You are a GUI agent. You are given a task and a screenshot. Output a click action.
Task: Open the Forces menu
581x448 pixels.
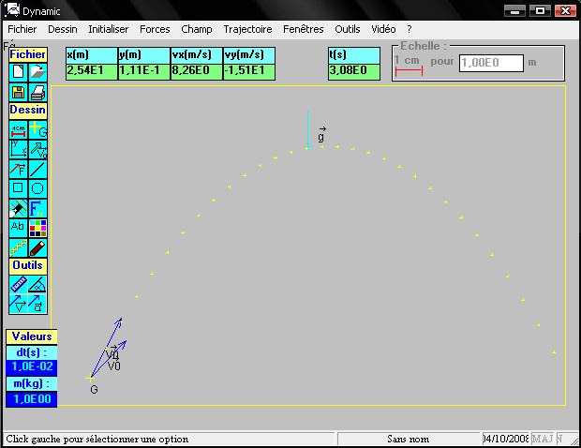[155, 29]
